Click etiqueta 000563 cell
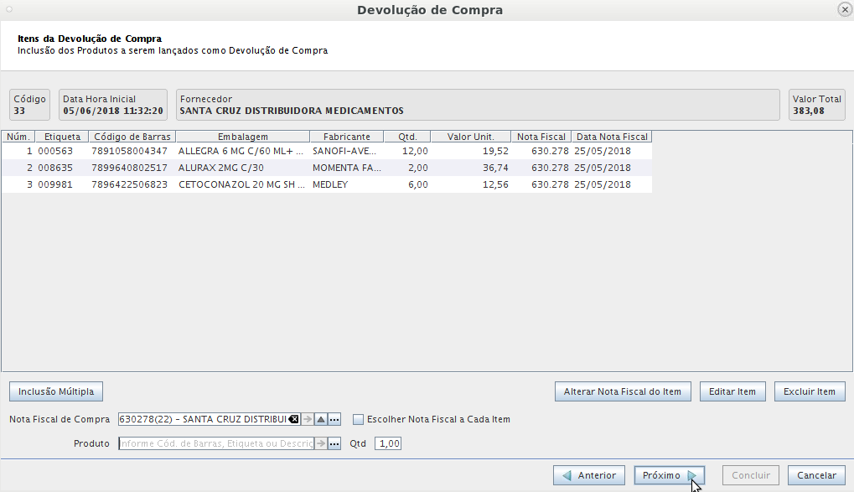 coord(62,151)
